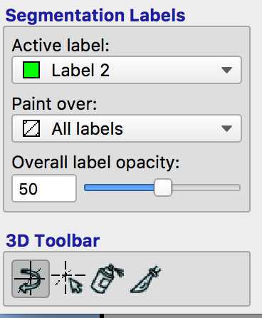Expand the Paint over dropdown arrow
Viewport: 262px width, 318px height.
[226, 128]
